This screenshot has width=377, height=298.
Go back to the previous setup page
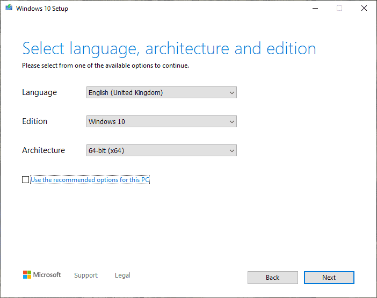273,278
